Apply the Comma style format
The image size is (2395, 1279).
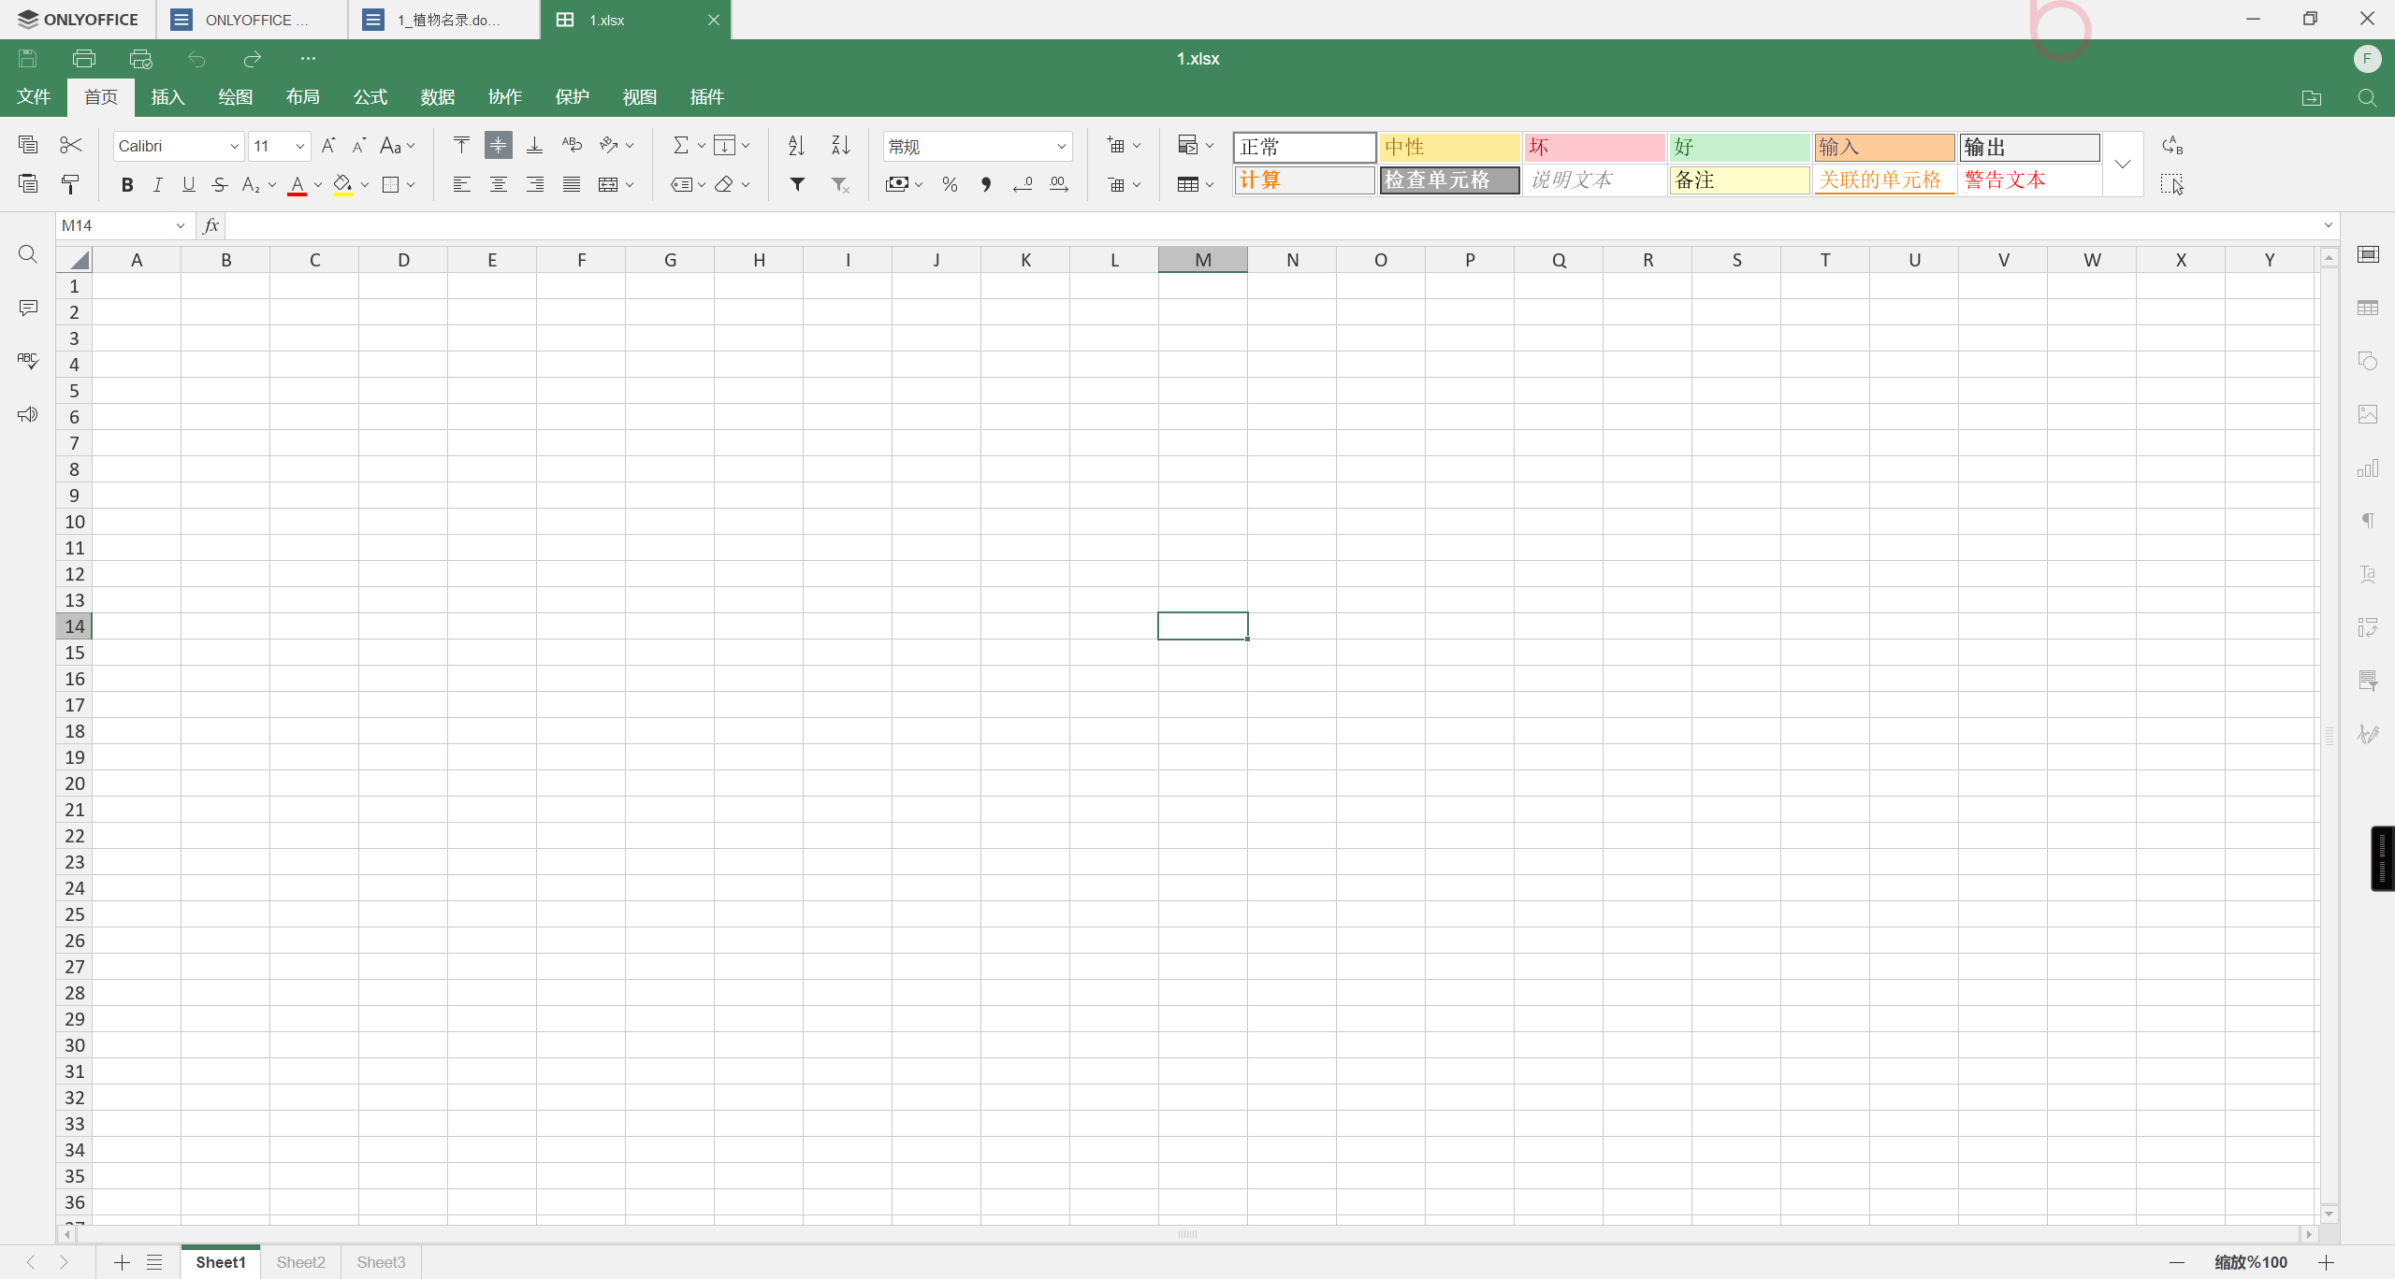click(x=986, y=184)
